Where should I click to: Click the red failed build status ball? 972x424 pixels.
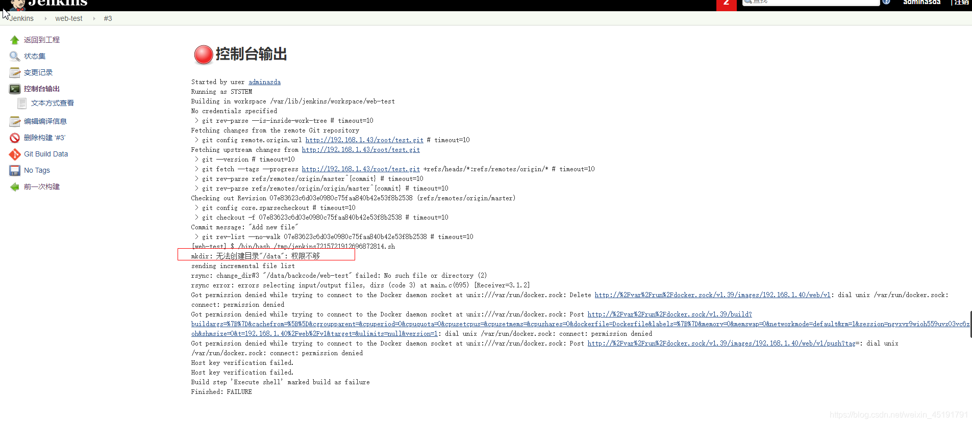pyautogui.click(x=204, y=55)
